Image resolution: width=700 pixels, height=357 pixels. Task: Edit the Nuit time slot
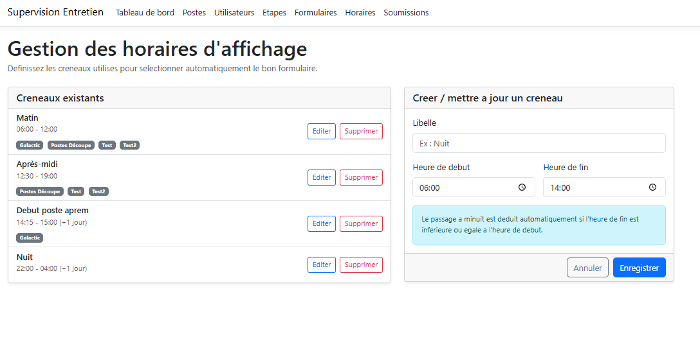(x=321, y=265)
